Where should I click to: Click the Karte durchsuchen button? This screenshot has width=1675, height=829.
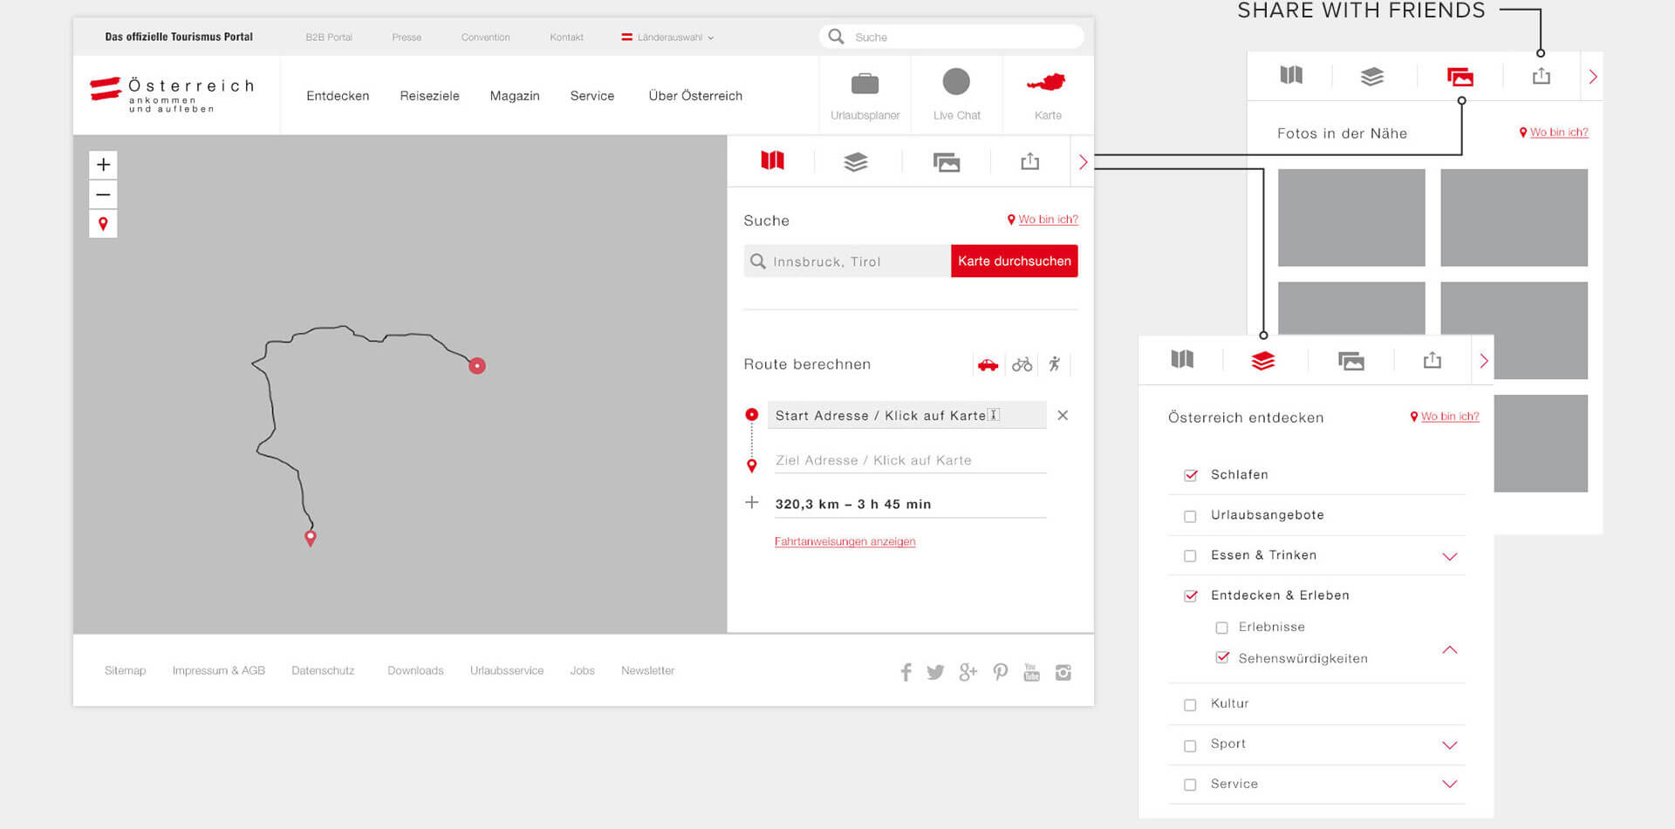pos(1014,261)
